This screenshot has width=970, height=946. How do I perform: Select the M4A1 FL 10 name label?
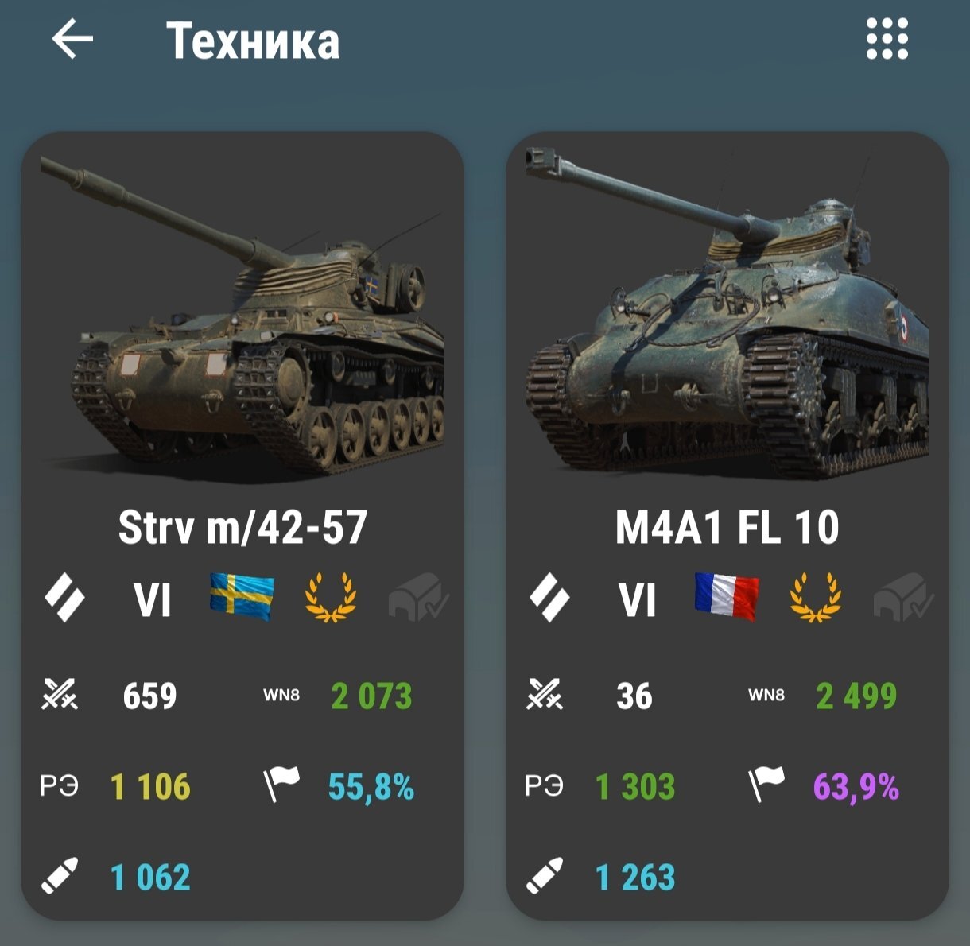(727, 527)
